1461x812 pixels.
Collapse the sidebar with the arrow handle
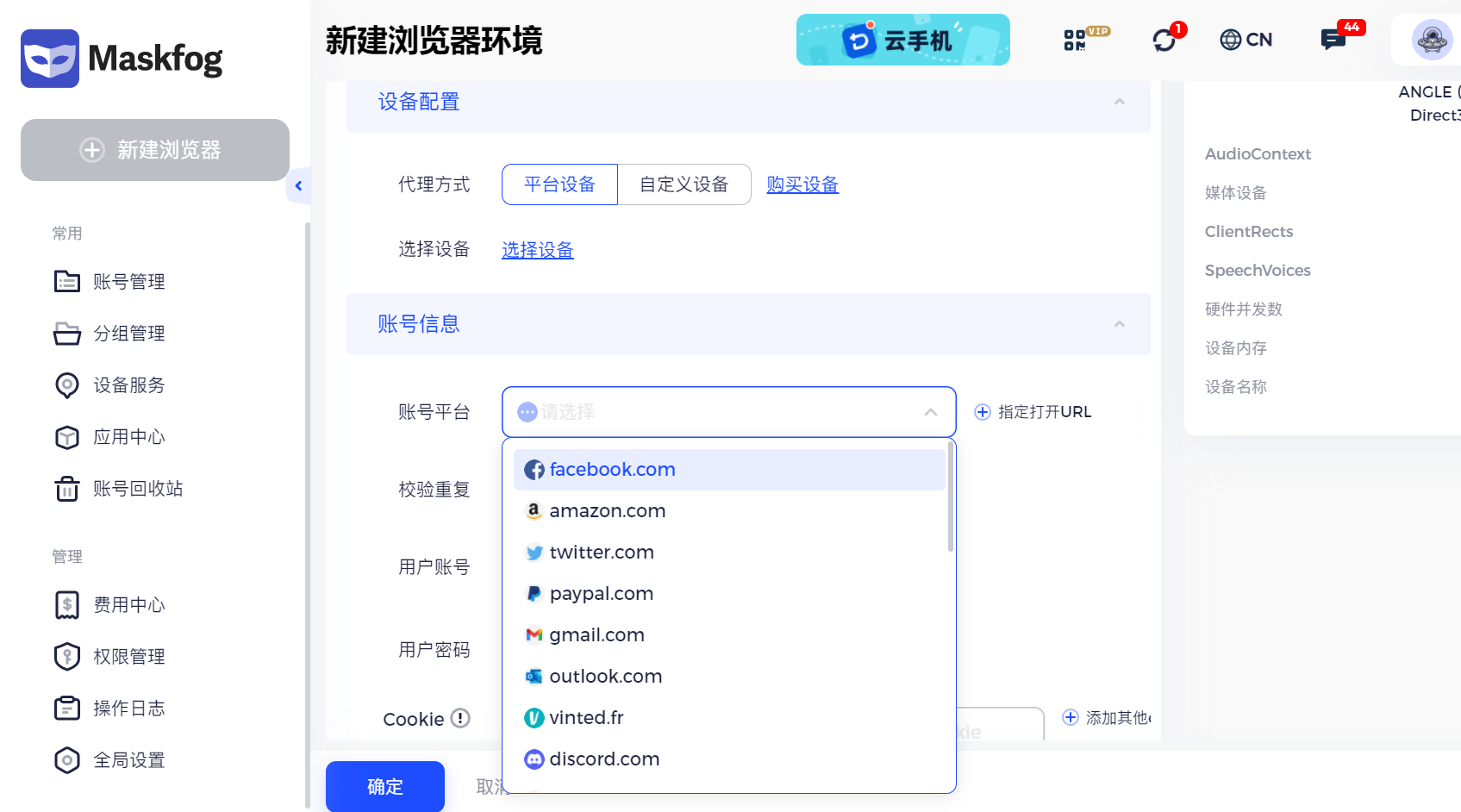click(x=298, y=185)
